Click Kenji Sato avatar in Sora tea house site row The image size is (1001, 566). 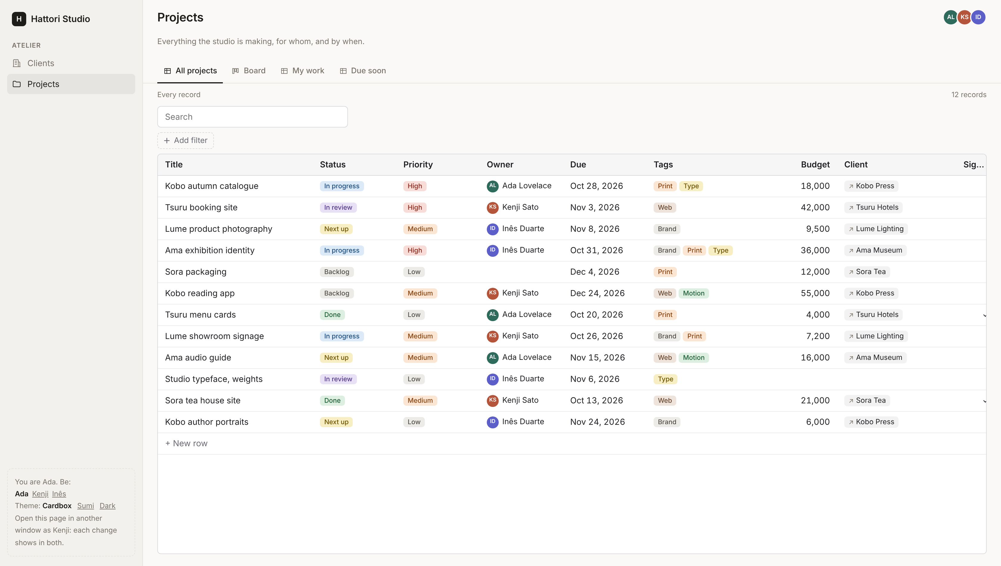pos(492,400)
